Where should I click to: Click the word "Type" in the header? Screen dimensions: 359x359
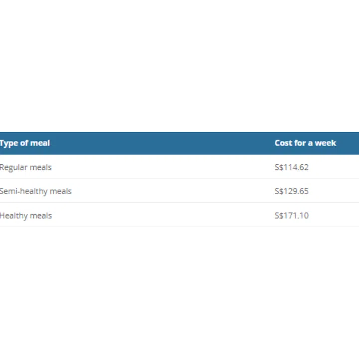click(x=8, y=143)
